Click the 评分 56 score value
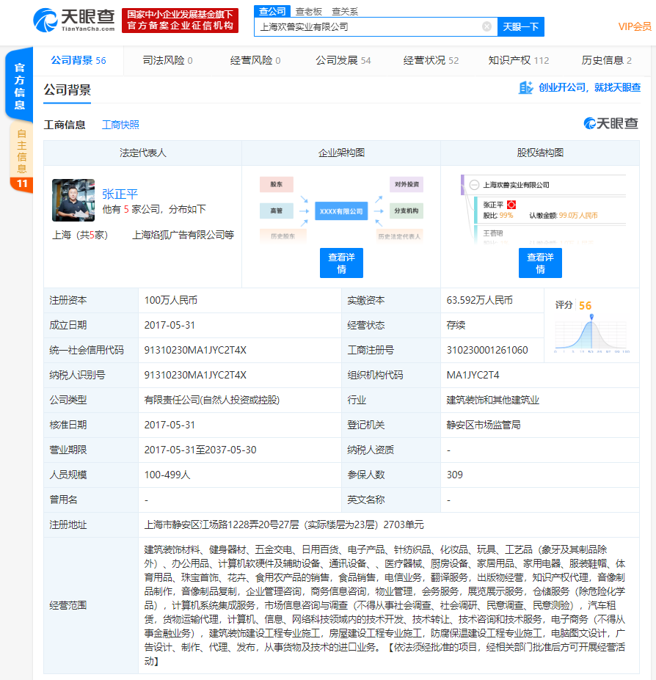This screenshot has width=656, height=680. 586,305
